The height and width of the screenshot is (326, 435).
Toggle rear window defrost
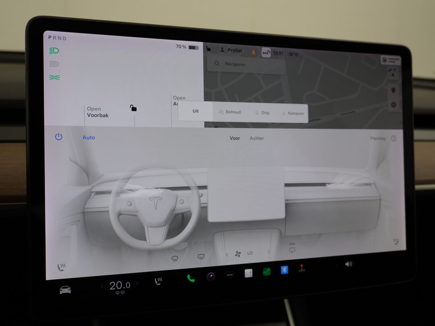201,257
